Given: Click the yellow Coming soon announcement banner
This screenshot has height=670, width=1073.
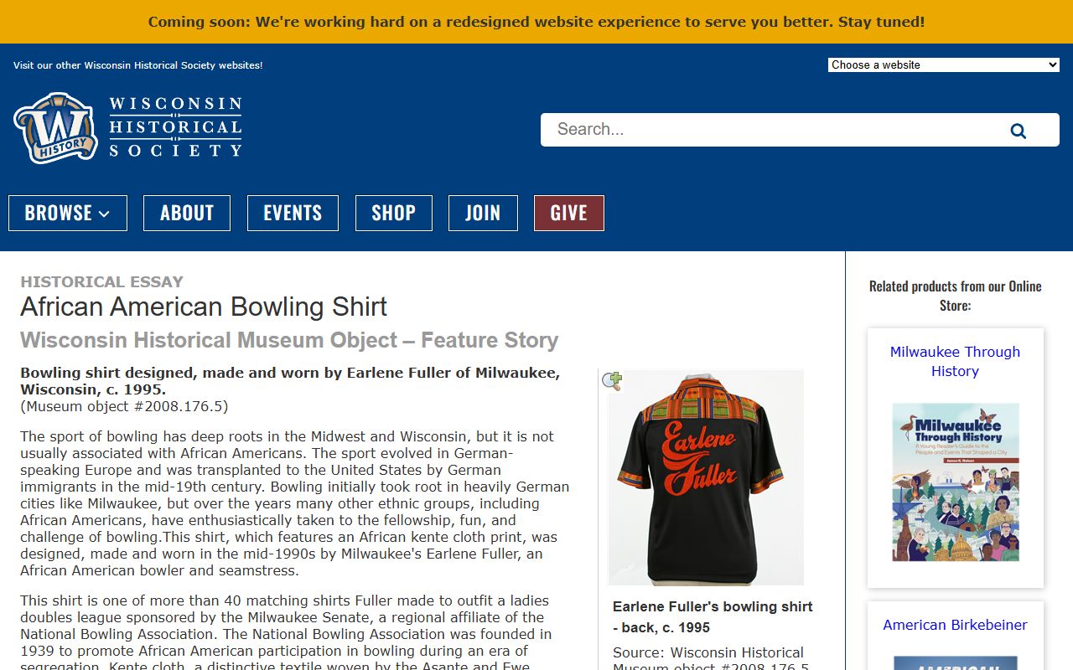Looking at the screenshot, I should tap(536, 22).
